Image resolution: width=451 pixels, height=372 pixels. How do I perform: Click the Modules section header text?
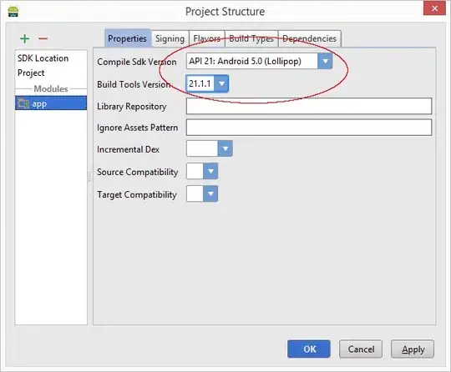click(51, 88)
